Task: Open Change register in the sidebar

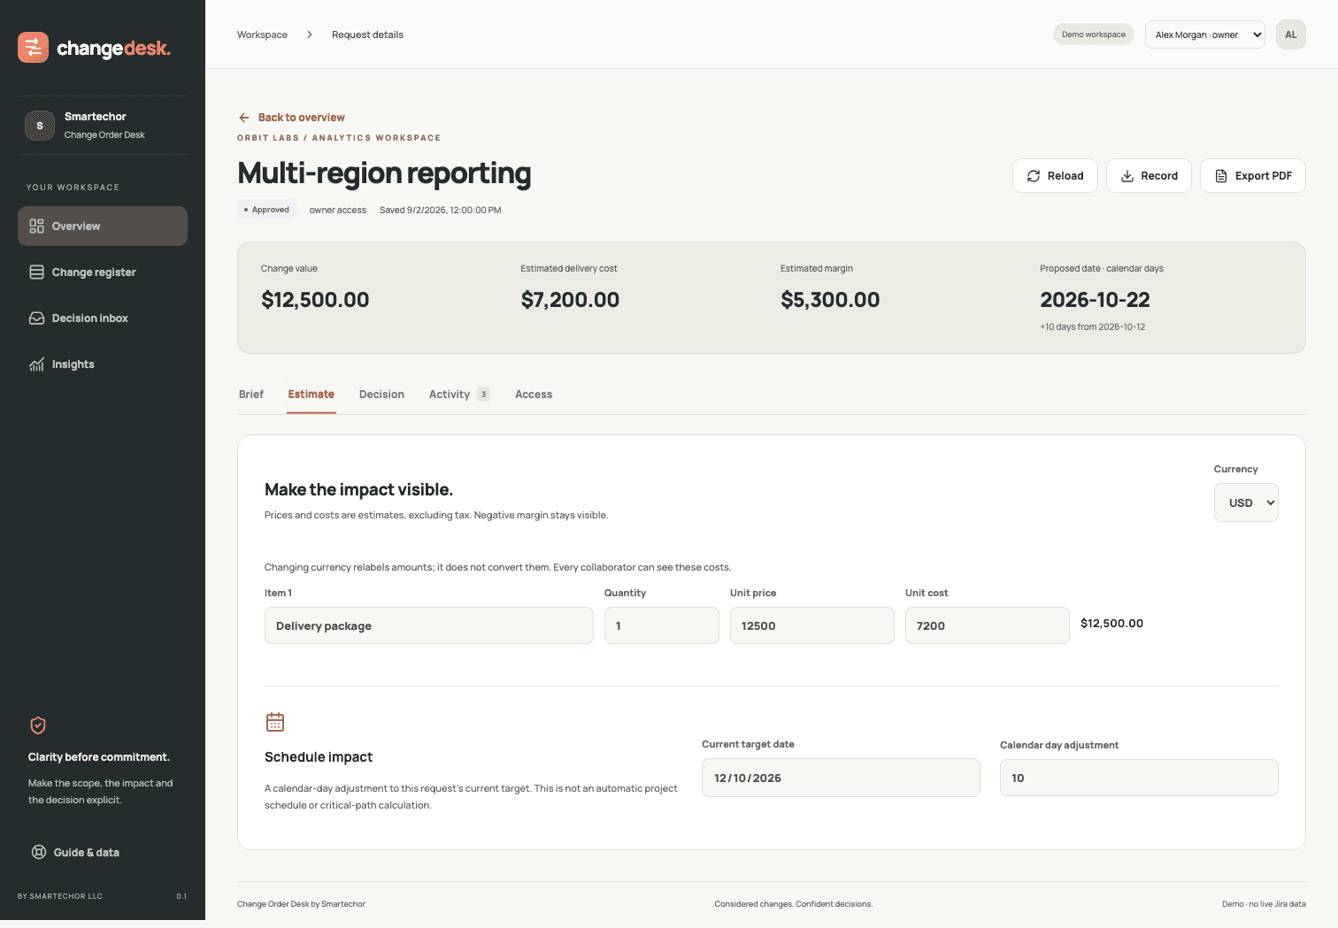Action: coord(103,272)
